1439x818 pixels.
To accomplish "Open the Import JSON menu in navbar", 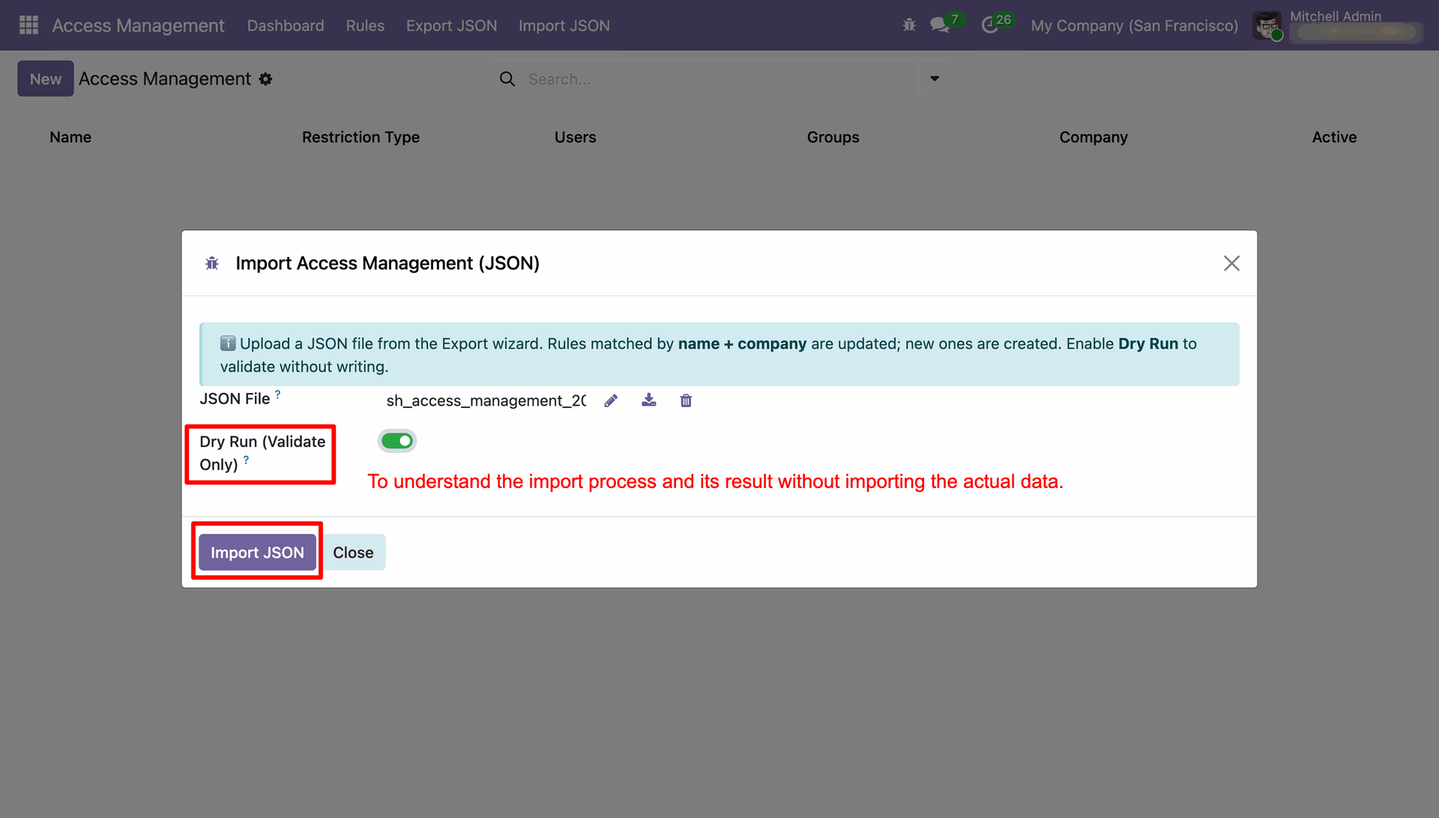I will (564, 25).
